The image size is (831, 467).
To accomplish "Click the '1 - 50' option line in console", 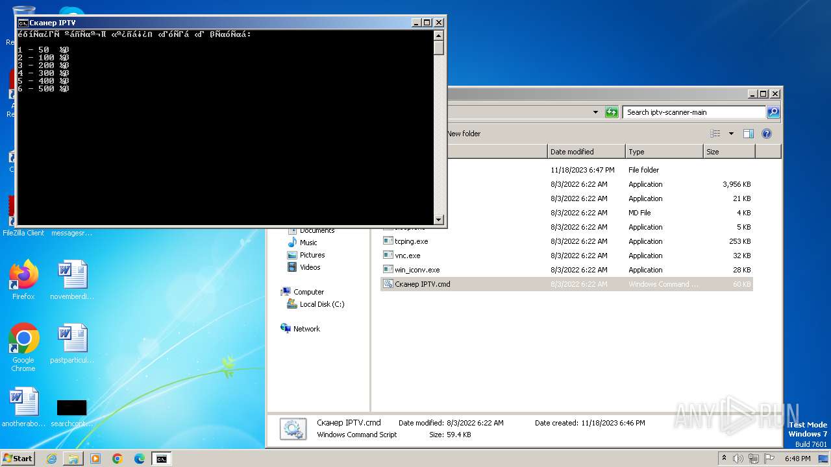I will [43, 50].
